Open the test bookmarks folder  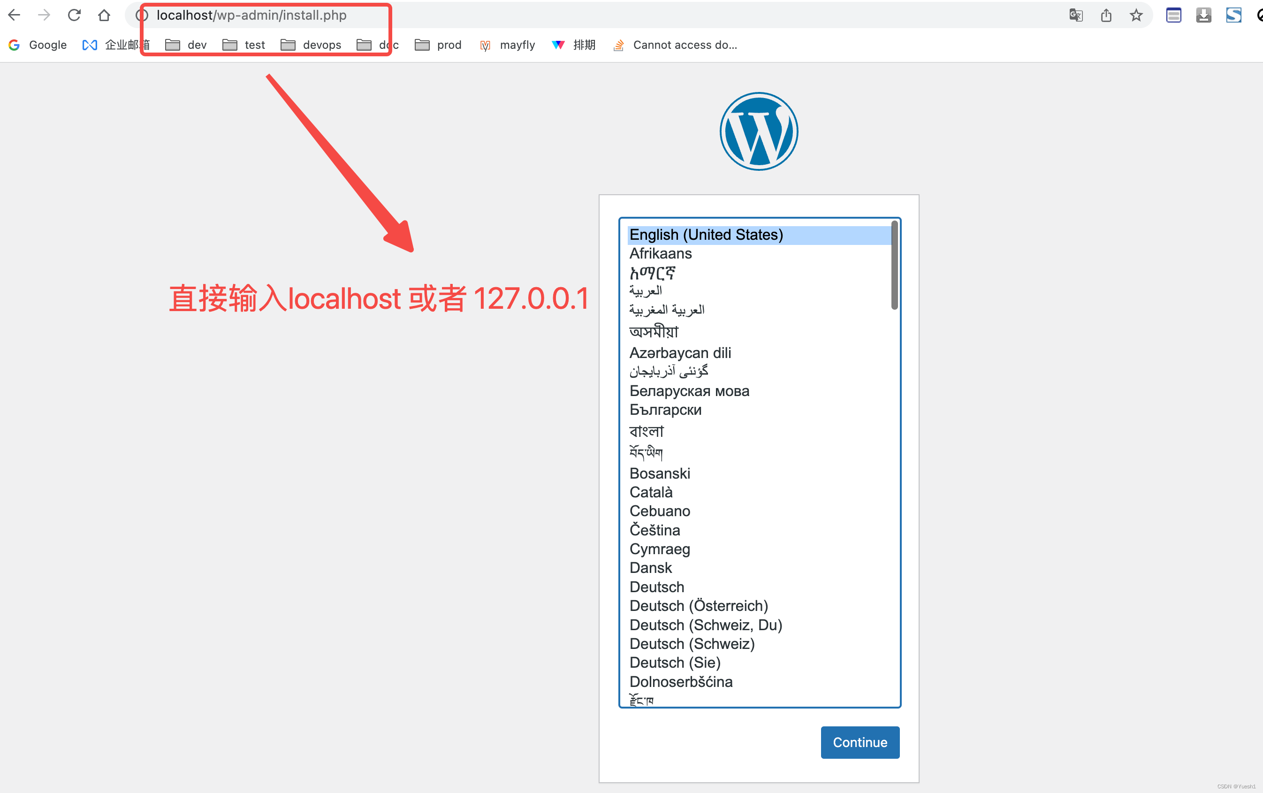244,45
